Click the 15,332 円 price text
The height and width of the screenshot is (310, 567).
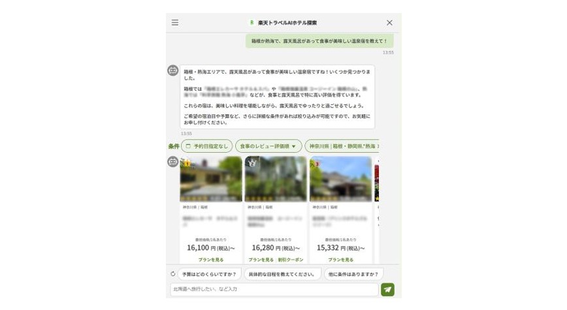click(x=340, y=248)
